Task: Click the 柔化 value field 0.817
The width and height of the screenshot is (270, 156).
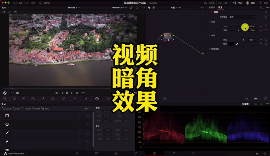Action: coord(252,40)
